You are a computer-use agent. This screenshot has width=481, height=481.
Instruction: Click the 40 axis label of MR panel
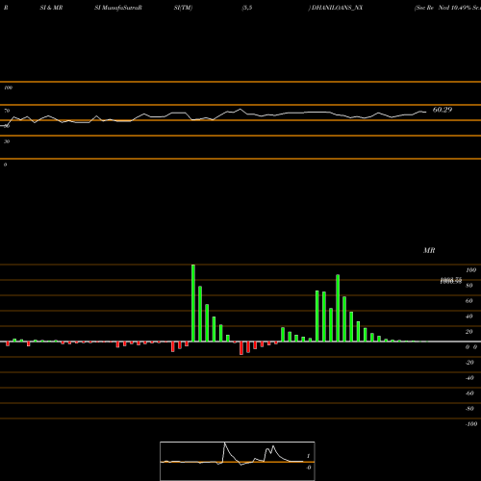pyautogui.click(x=469, y=316)
